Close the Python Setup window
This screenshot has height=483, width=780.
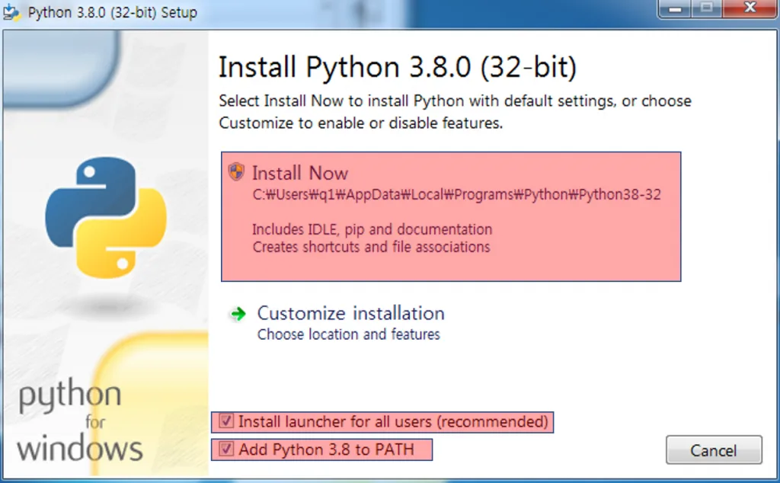pos(750,8)
